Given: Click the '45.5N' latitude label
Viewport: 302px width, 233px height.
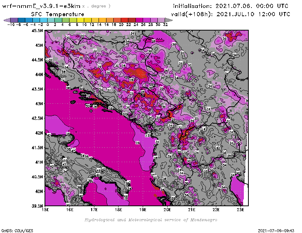Looking at the screenshot, I should pos(37,31).
